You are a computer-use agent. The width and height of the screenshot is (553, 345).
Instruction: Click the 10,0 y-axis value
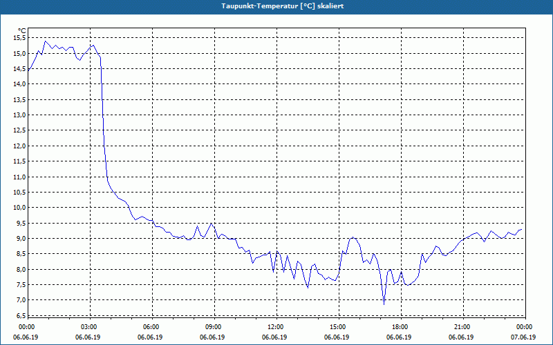19,208
